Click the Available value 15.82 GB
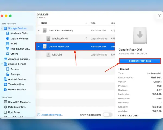The width and height of the screenshot is (163, 130). (x=157, y=111)
